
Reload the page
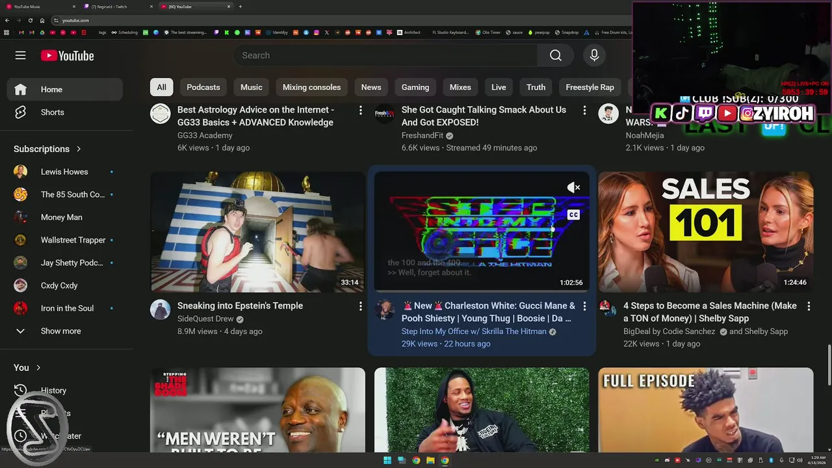click(x=30, y=20)
